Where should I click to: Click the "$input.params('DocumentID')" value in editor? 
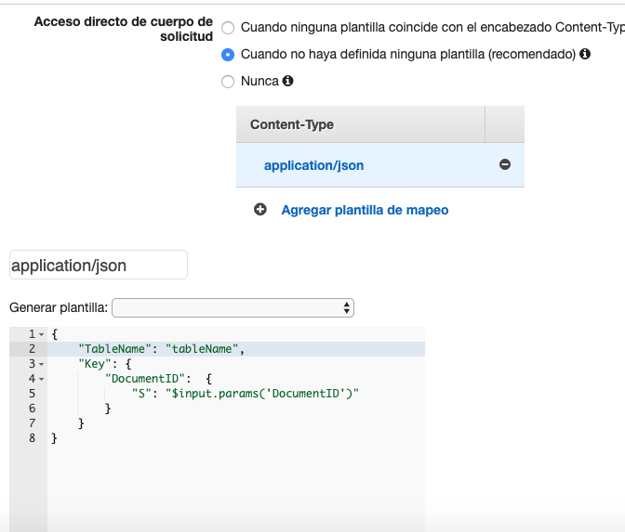pyautogui.click(x=262, y=394)
